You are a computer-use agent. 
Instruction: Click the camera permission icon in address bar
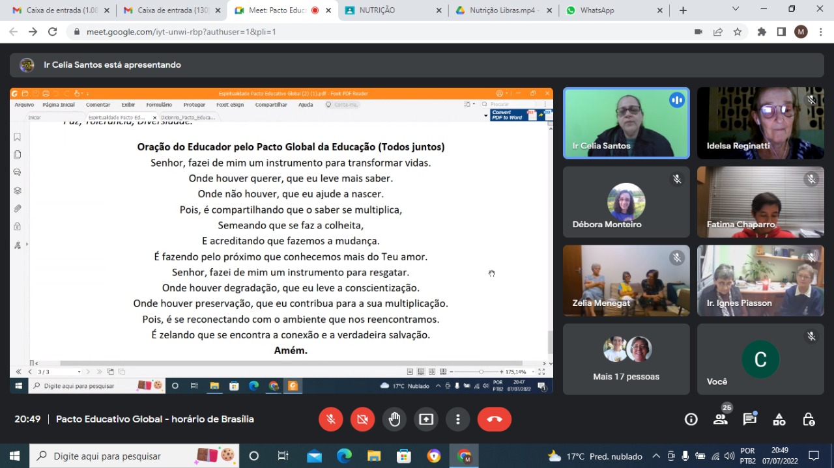pos(698,32)
